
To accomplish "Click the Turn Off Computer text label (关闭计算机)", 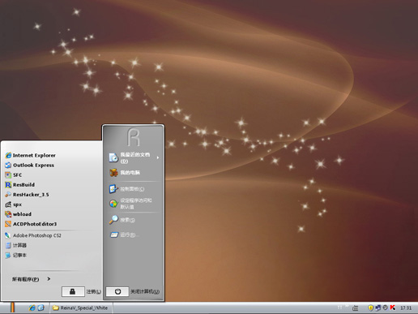I will pyautogui.click(x=145, y=291).
